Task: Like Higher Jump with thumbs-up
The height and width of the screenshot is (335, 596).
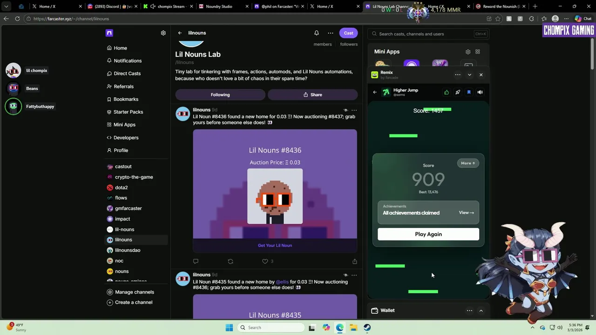Action: point(447,92)
